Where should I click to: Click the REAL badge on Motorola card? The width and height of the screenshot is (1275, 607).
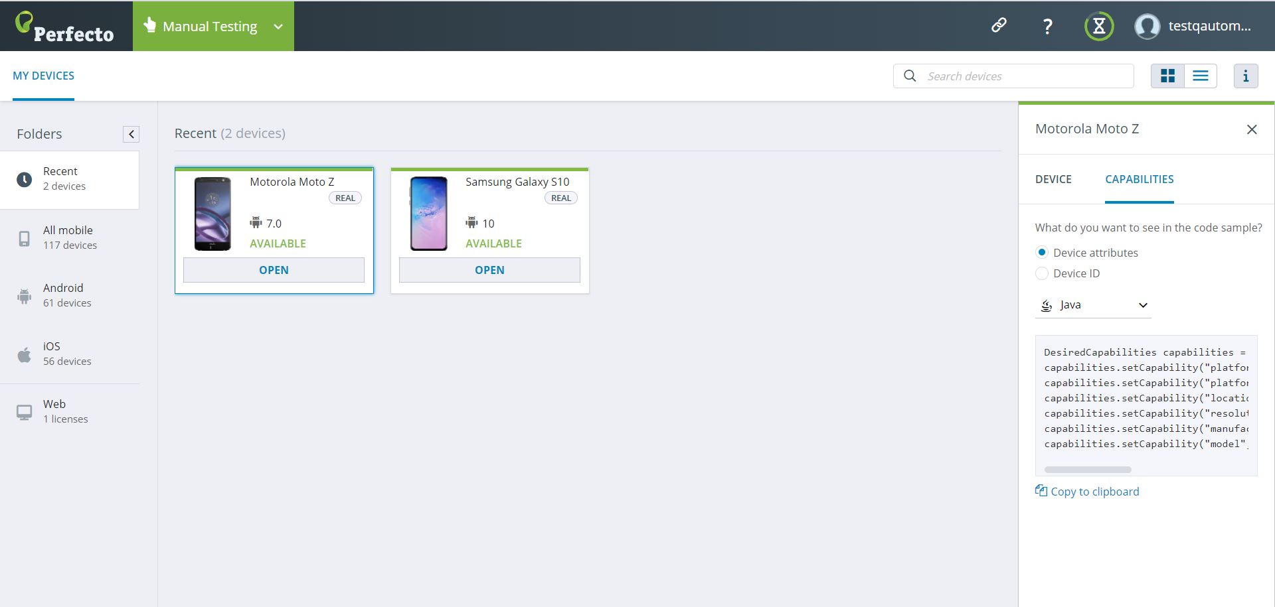345,198
